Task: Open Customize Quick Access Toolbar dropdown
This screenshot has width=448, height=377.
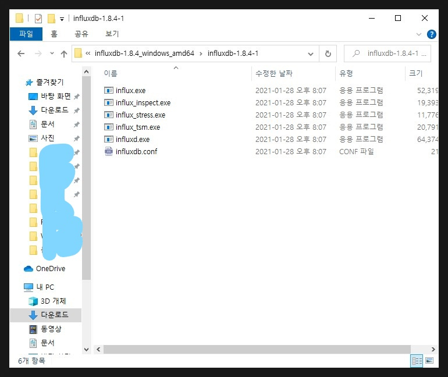Action: point(62,19)
